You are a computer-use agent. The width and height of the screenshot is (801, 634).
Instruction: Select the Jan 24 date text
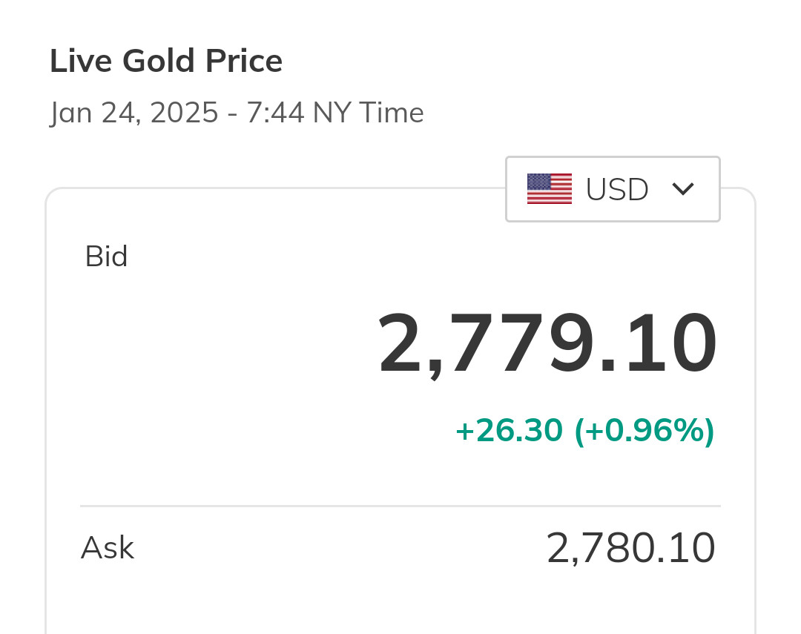tap(91, 113)
